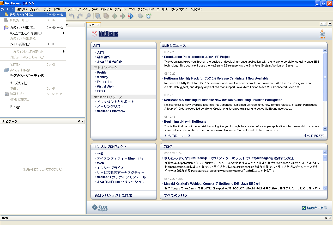This screenshot has width=333, height=225.
Task: Open the Profiler add-on pack link
Action: tap(102, 72)
